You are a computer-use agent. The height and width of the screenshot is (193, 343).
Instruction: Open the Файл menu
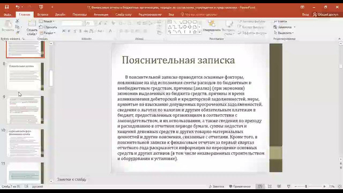point(8,14)
